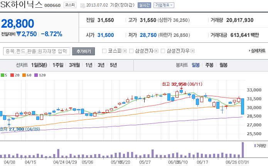268x166 pixels.
Task: Click the purple 120-day moving average swatch
Action: [x=36, y=75]
